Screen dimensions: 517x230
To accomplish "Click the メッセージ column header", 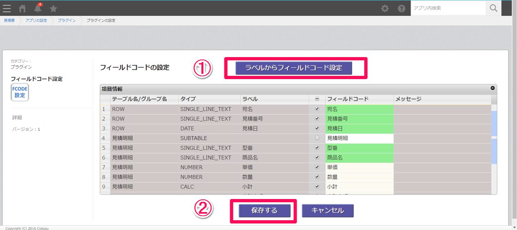I will point(442,99).
